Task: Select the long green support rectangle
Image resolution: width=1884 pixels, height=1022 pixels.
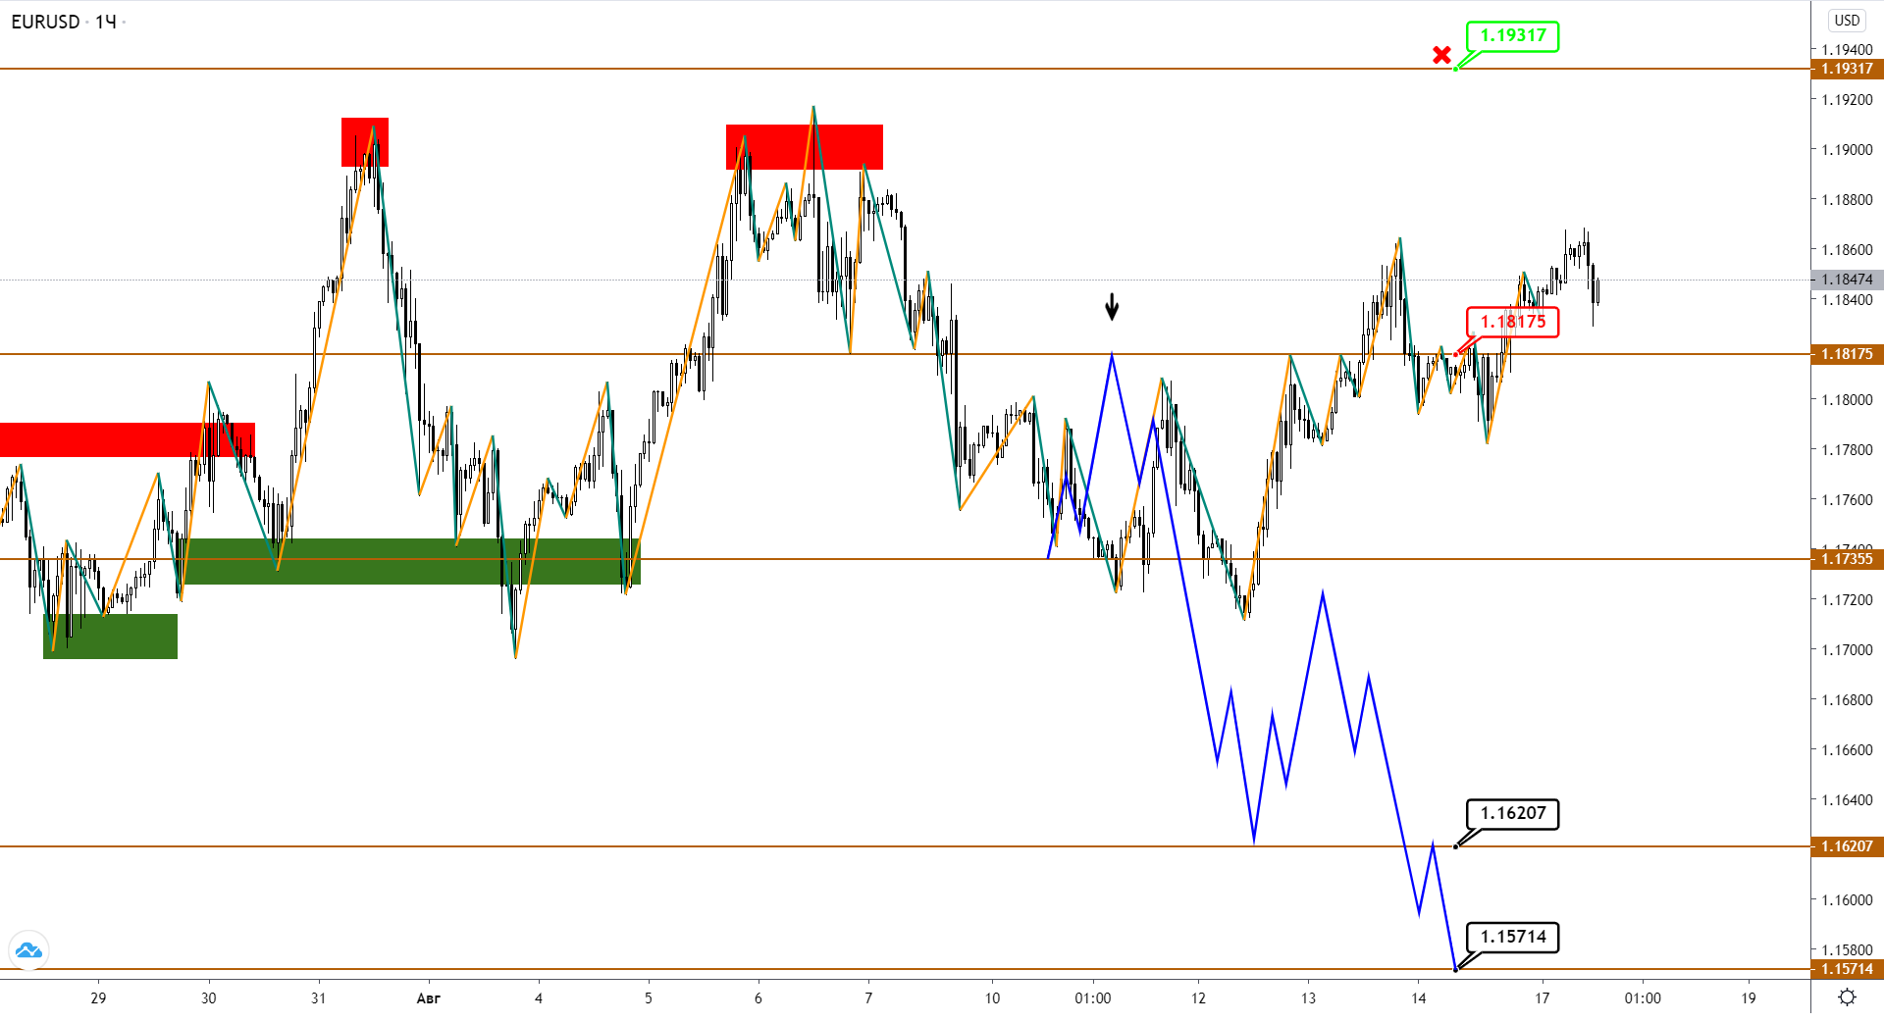Action: 412,562
